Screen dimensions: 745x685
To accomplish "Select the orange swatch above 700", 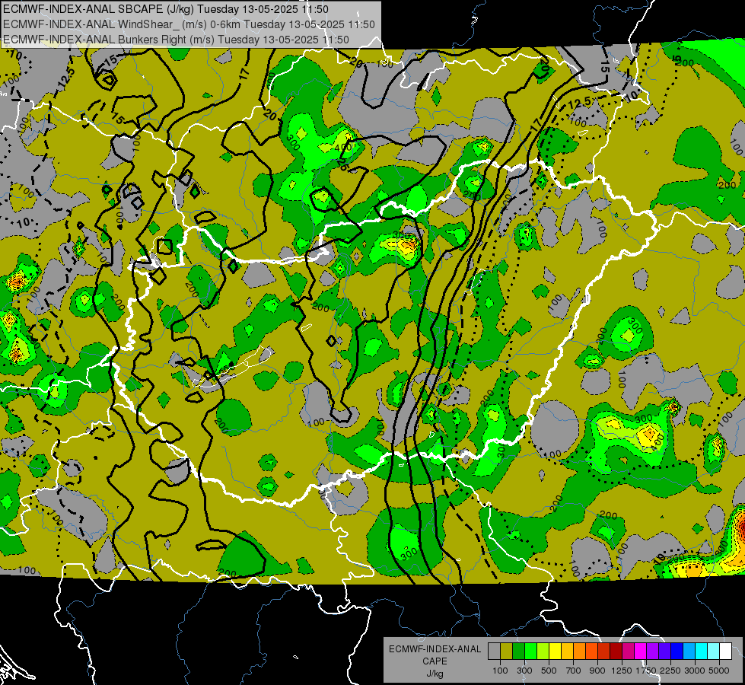I will point(579,652).
